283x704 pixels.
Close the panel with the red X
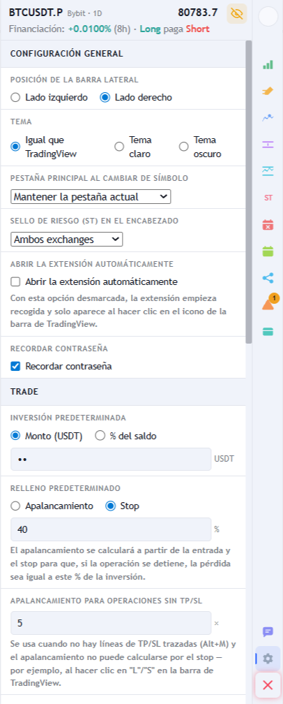tap(268, 684)
